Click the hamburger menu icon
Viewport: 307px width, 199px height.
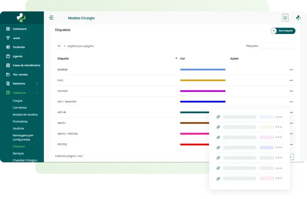tap(51, 18)
